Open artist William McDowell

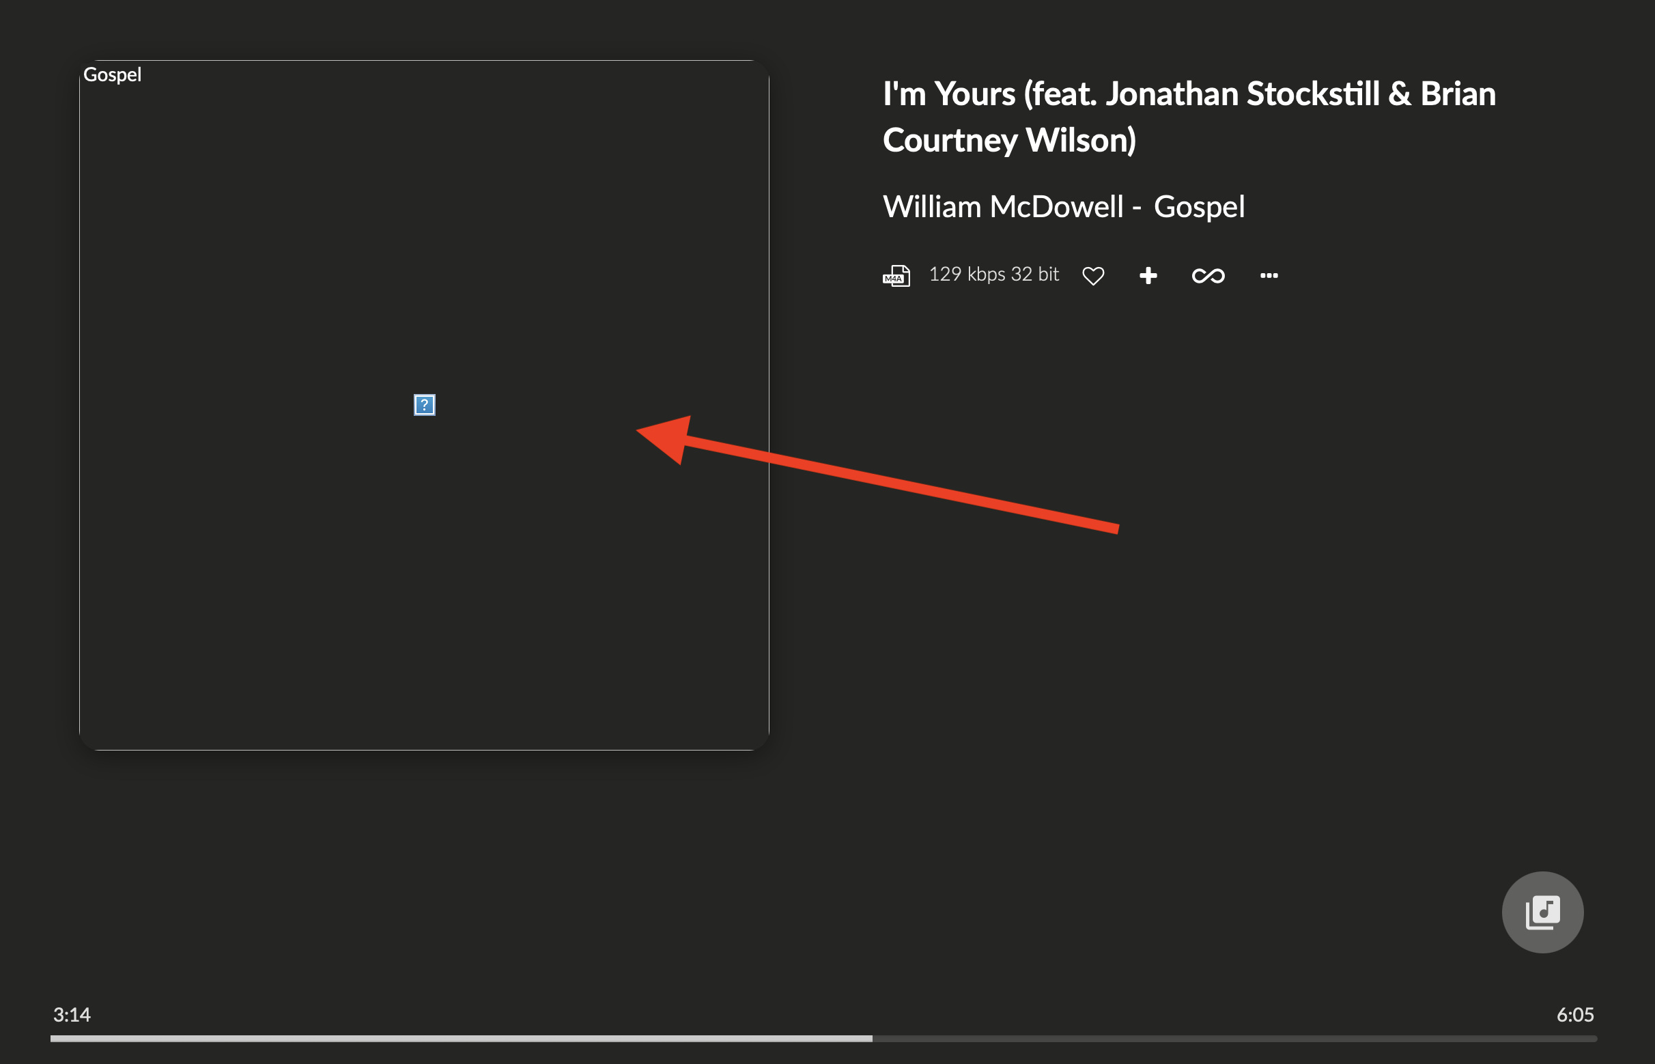(1003, 206)
